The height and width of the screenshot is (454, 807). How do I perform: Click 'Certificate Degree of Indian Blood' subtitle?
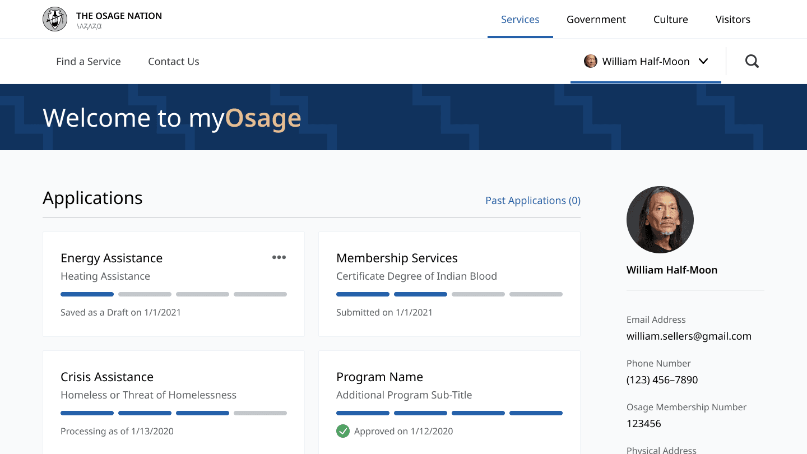click(x=416, y=276)
